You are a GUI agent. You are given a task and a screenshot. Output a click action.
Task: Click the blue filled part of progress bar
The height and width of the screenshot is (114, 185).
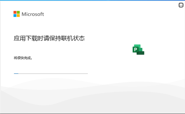(16, 73)
